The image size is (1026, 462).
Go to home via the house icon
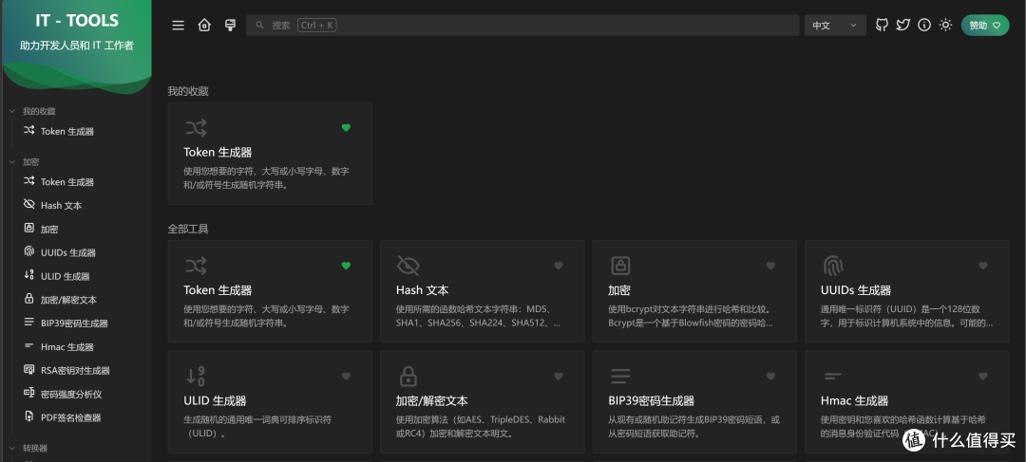click(205, 26)
